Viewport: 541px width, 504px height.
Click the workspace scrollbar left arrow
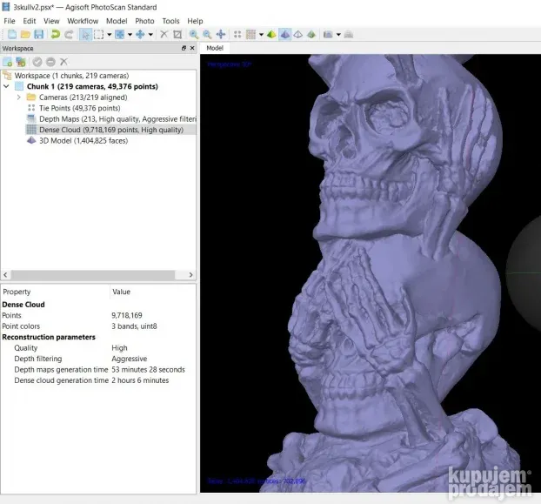pos(5,275)
